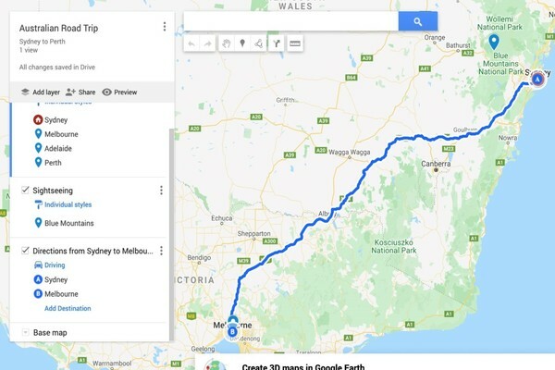Image resolution: width=555 pixels, height=370 pixels.
Task: Expand the Base map section
Action: (25, 332)
